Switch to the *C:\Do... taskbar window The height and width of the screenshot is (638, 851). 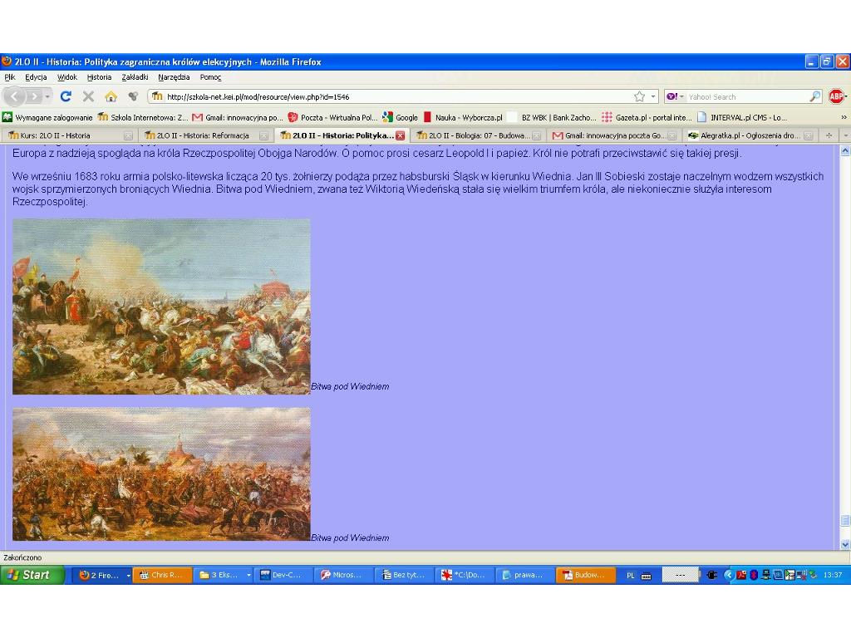click(x=465, y=575)
